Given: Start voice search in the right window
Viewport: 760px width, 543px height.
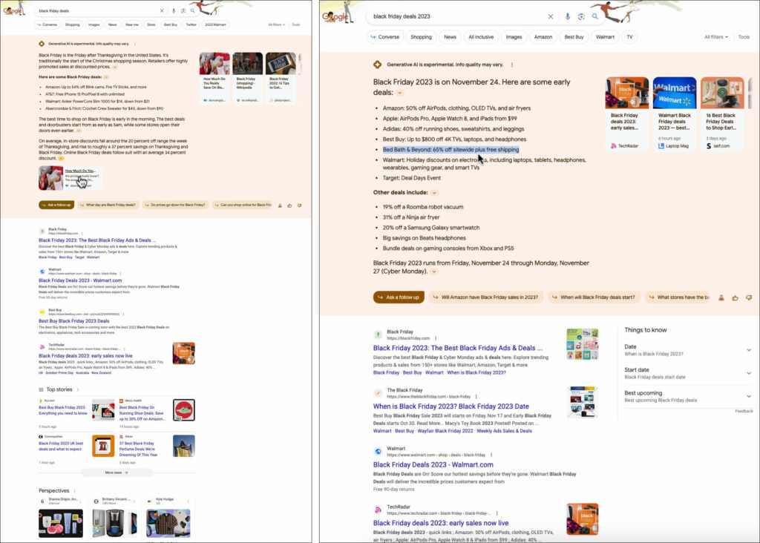Looking at the screenshot, I should pyautogui.click(x=568, y=16).
